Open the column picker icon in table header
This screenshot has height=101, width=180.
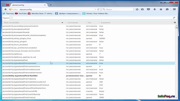175,22
